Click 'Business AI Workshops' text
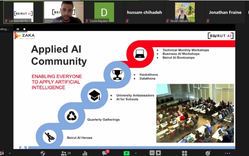Viewport: 249px width, 156px height. tap(181, 54)
